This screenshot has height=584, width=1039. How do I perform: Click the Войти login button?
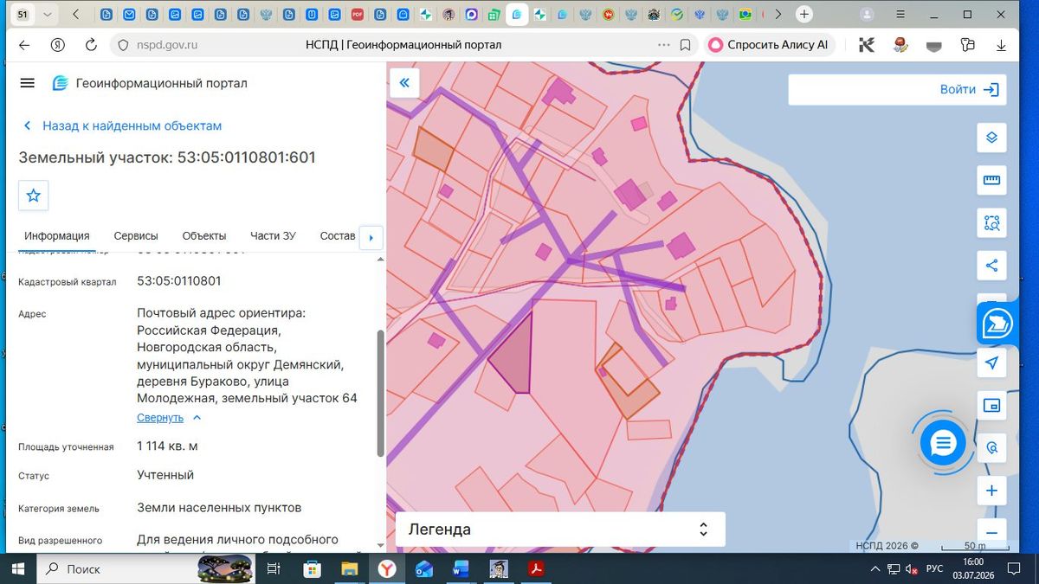[x=970, y=89]
